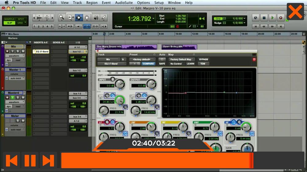Close the video with the orange X
Screen dimensions: 307x172
click(x=295, y=12)
